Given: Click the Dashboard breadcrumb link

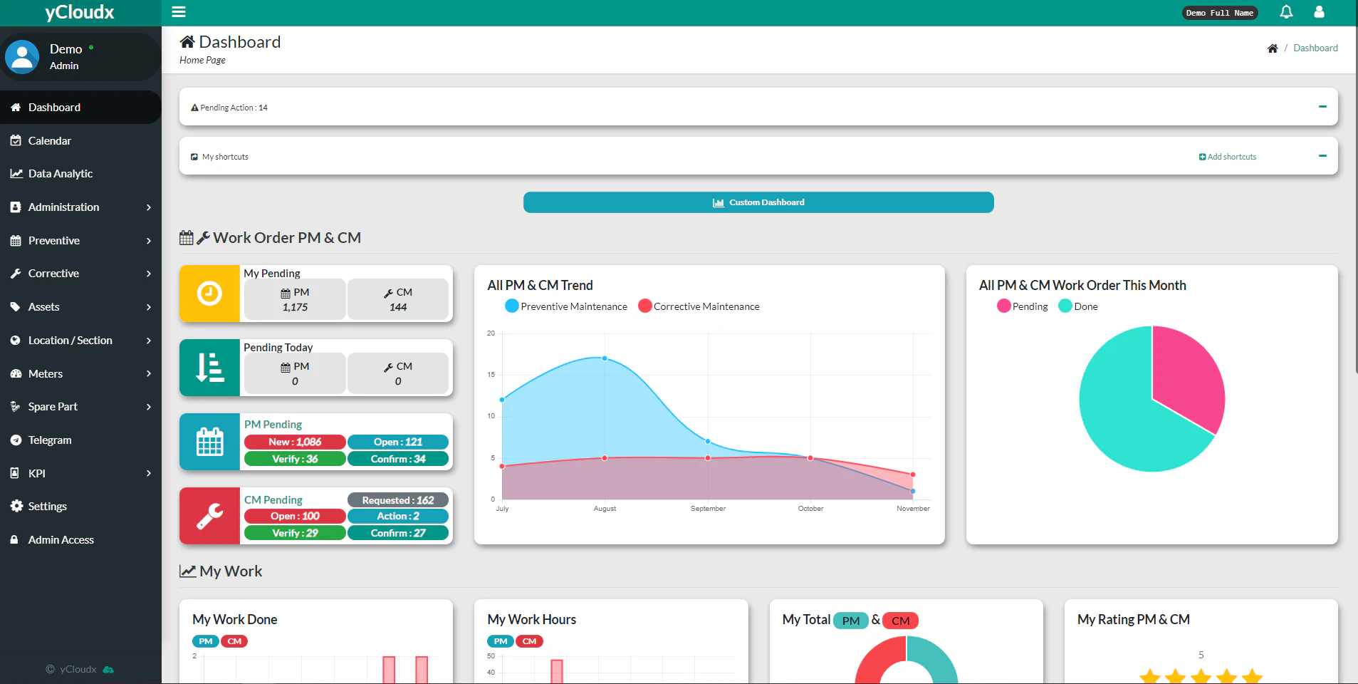Looking at the screenshot, I should coord(1316,48).
